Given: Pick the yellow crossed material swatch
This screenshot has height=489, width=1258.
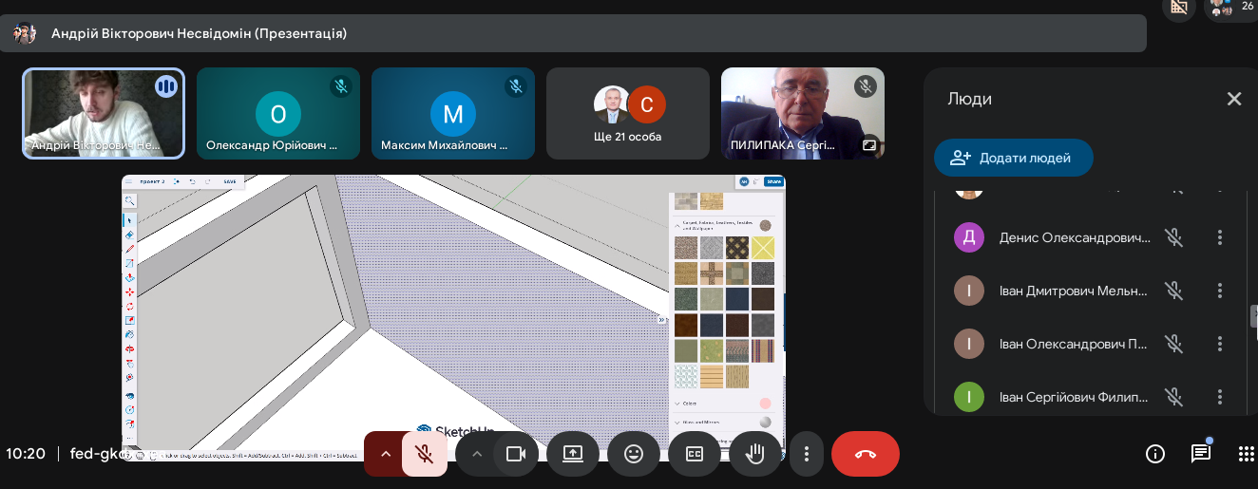Looking at the screenshot, I should (x=763, y=248).
